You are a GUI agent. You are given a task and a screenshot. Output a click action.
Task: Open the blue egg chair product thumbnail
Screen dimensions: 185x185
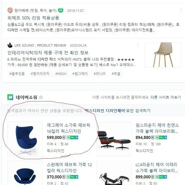coord(25,139)
